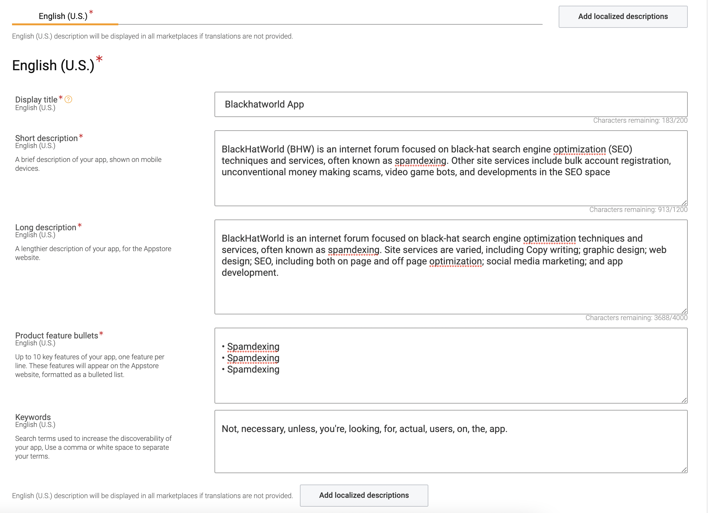Click inside the Long description text area
This screenshot has width=708, height=513.
pos(451,267)
